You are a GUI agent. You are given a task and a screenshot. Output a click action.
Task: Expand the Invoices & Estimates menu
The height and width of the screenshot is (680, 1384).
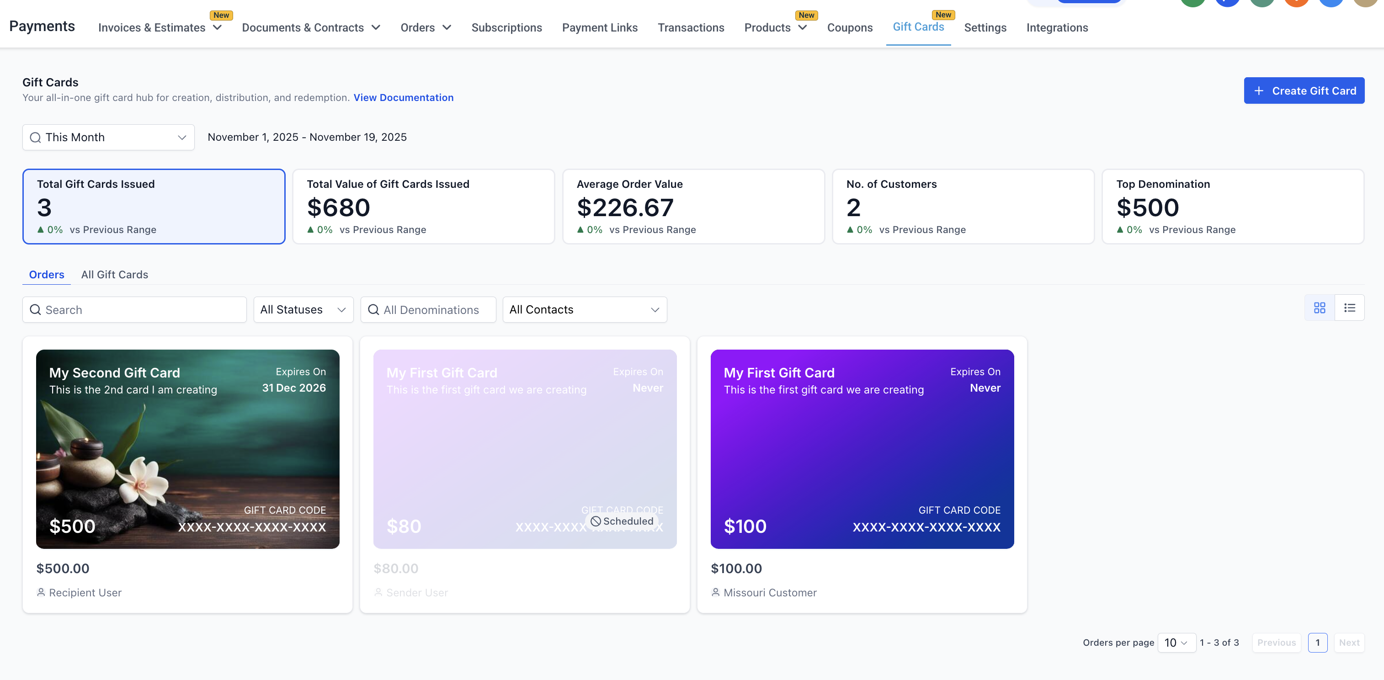160,28
